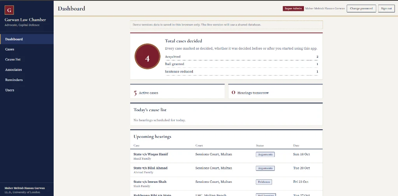
Task: Click Sessions Court, Multan in Bilal Ahmad row
Action: click(213, 168)
